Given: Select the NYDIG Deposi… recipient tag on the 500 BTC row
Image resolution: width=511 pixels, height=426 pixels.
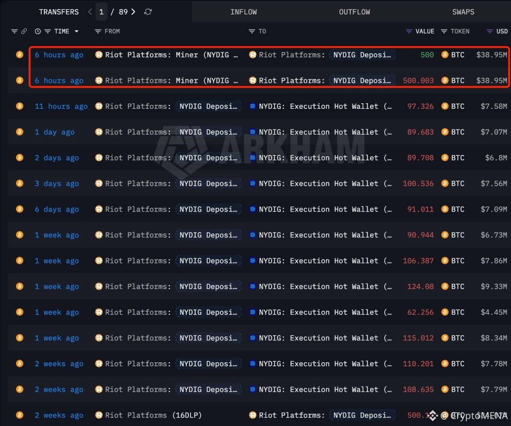Looking at the screenshot, I should coord(362,55).
